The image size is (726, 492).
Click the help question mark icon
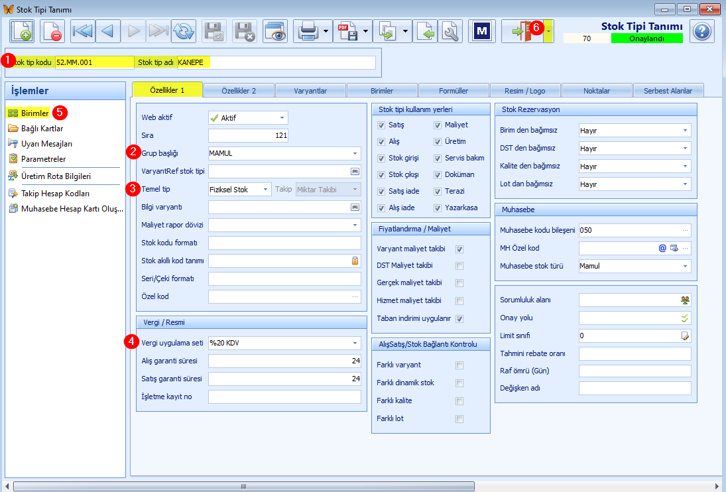(702, 31)
